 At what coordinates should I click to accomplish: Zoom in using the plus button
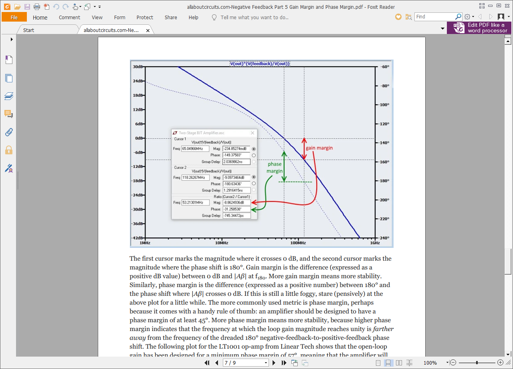(x=500, y=363)
